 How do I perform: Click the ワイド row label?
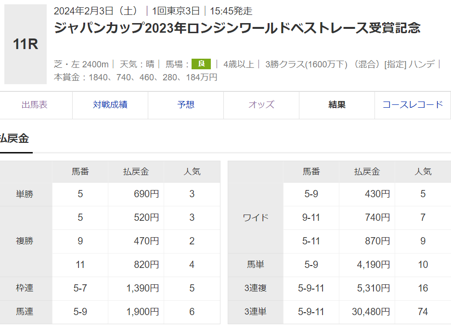(x=256, y=218)
